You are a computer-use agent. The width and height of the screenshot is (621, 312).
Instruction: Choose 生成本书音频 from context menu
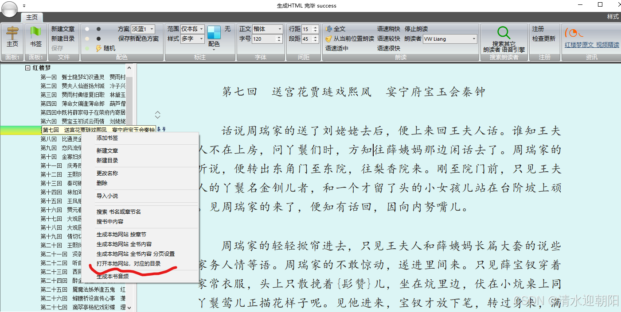(113, 276)
